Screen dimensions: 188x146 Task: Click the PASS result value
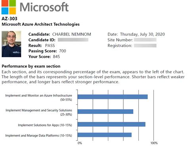[x=50, y=46]
